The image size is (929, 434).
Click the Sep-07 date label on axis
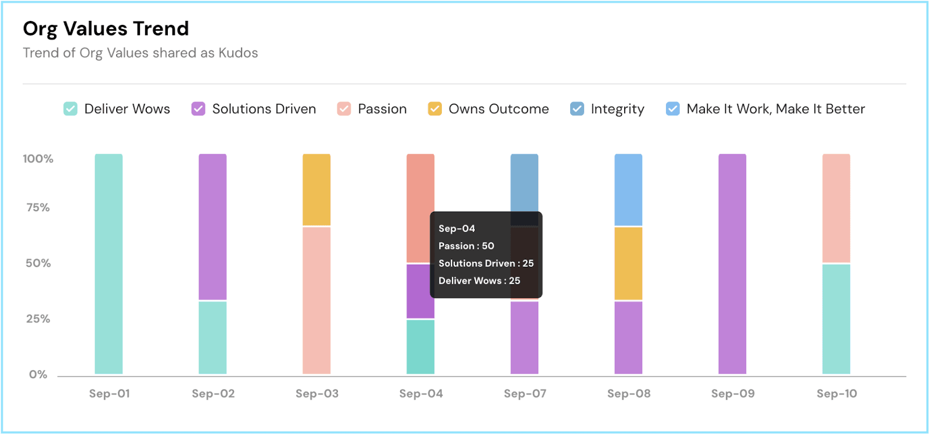525,393
